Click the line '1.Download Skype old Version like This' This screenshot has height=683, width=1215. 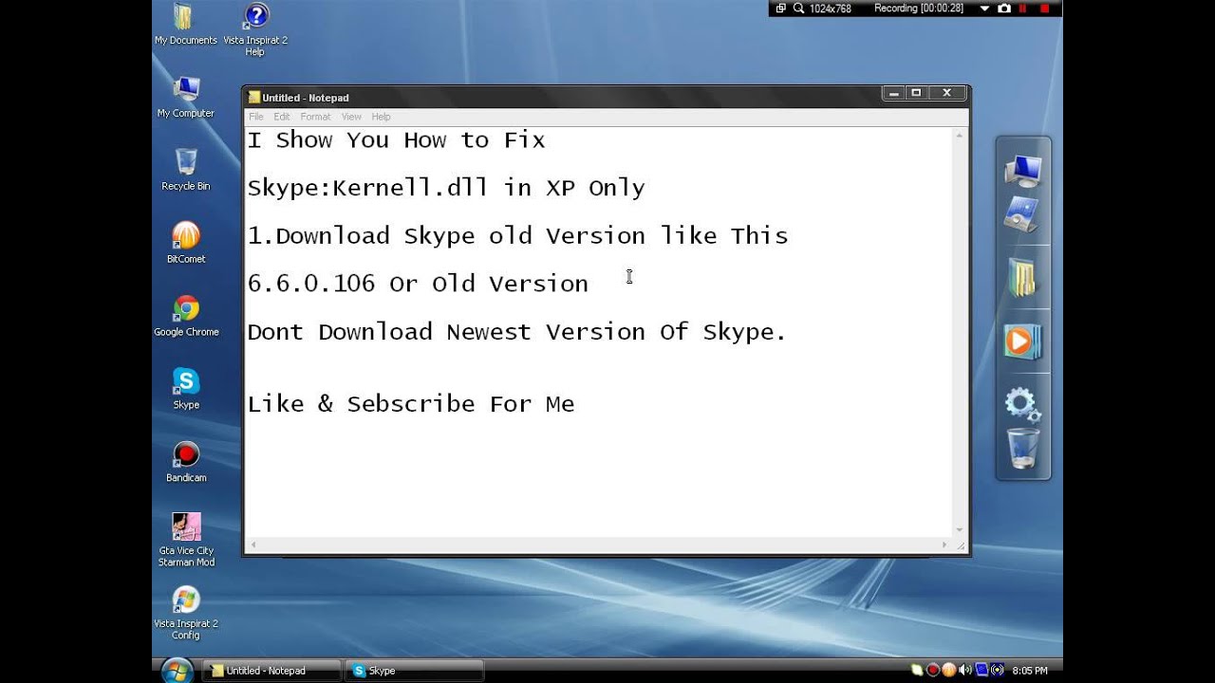(518, 236)
